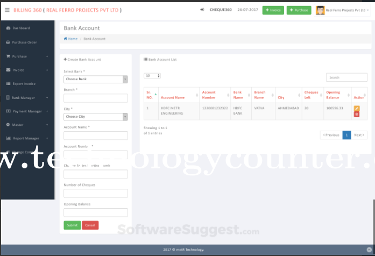Click the Purchase Order inbox icon

[8, 42]
